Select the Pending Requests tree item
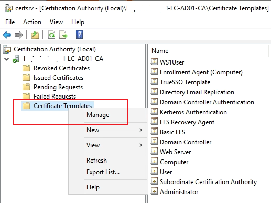Screen dimensions: 271x203 (x=58, y=87)
